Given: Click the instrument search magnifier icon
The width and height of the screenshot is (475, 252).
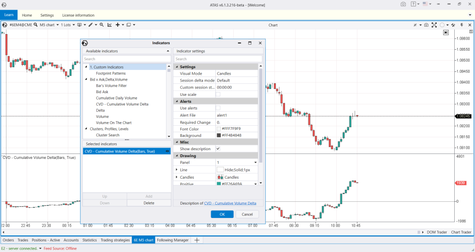Looking at the screenshot, I should tap(36, 25).
